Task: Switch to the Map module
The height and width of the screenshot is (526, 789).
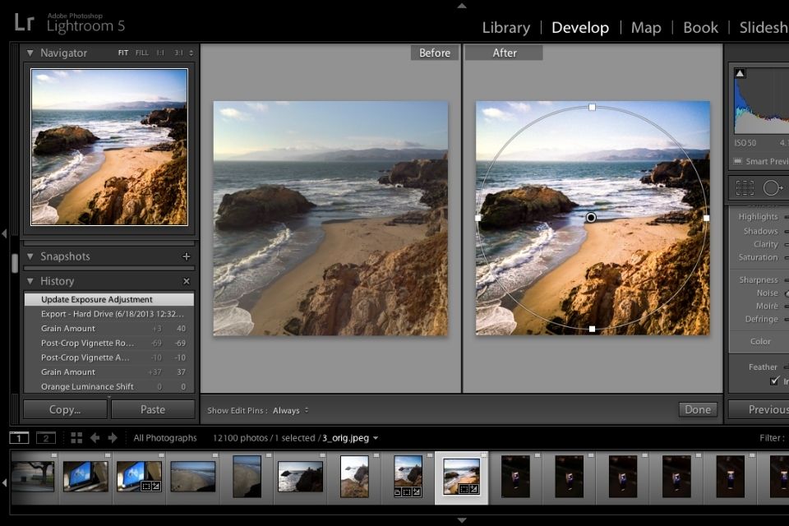Action: 646,27
